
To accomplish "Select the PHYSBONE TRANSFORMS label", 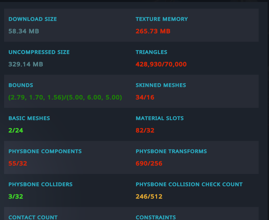I will (x=171, y=151).
